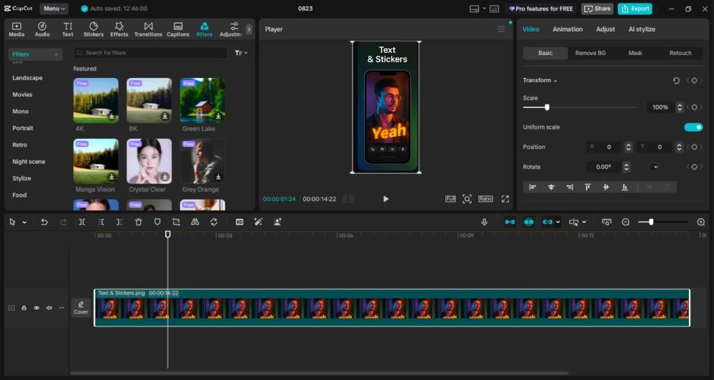Hide the track using the eye icon

36,307
